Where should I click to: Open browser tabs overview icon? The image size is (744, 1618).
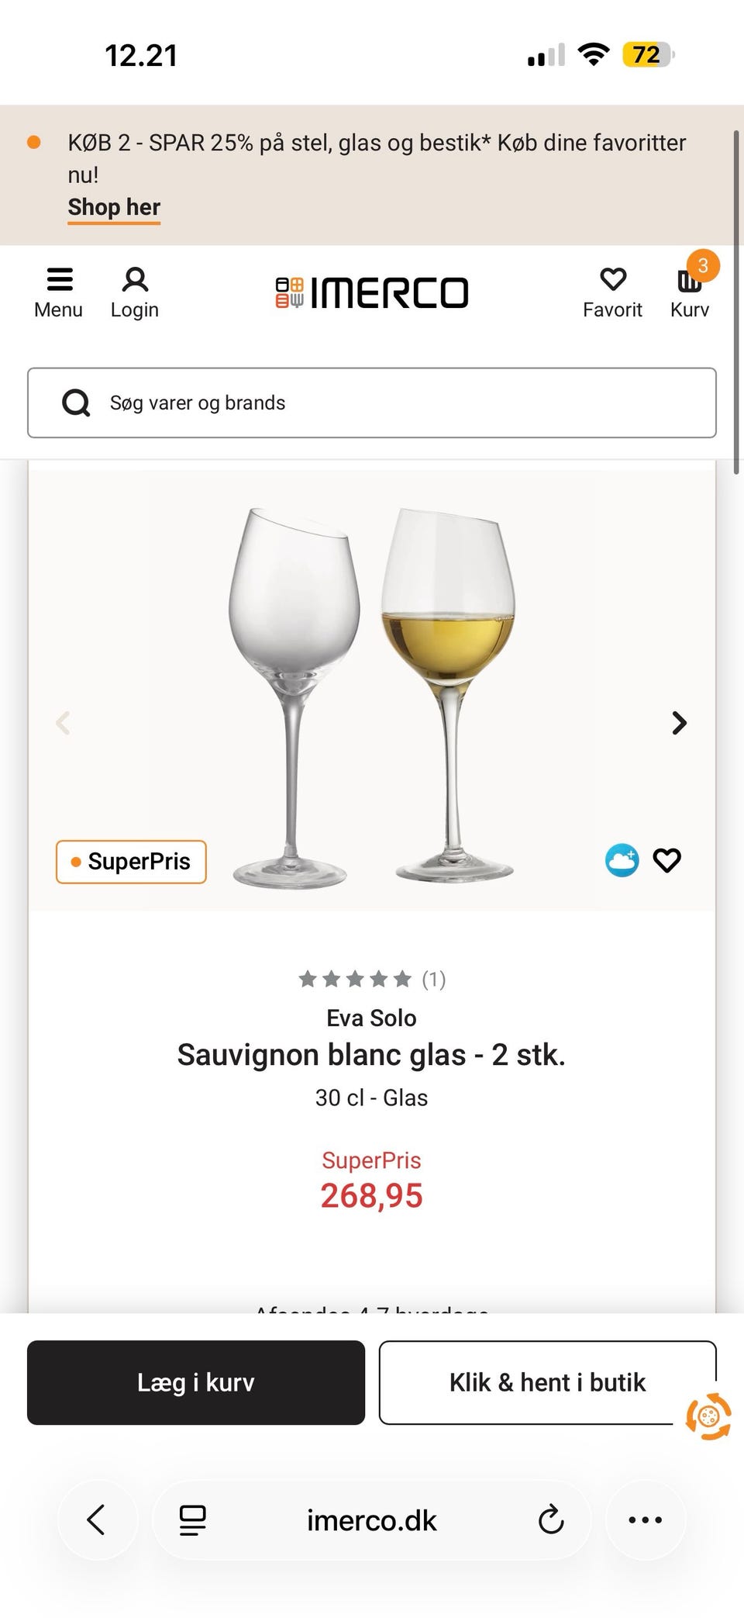click(x=192, y=1520)
